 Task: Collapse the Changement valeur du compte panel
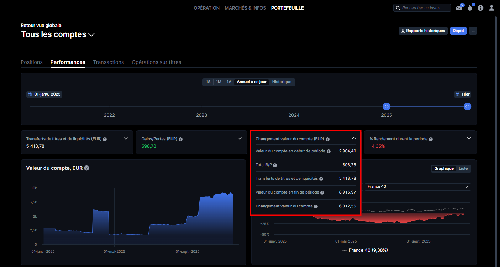coord(354,138)
